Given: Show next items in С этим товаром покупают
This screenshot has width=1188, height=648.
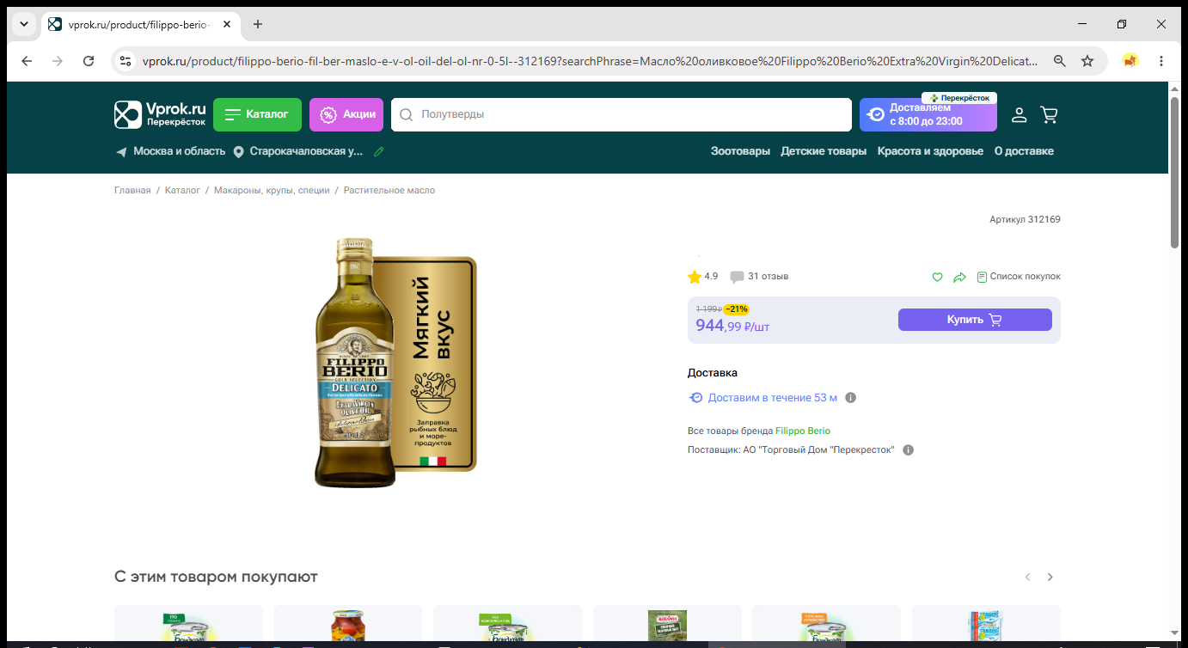Looking at the screenshot, I should 1050,577.
